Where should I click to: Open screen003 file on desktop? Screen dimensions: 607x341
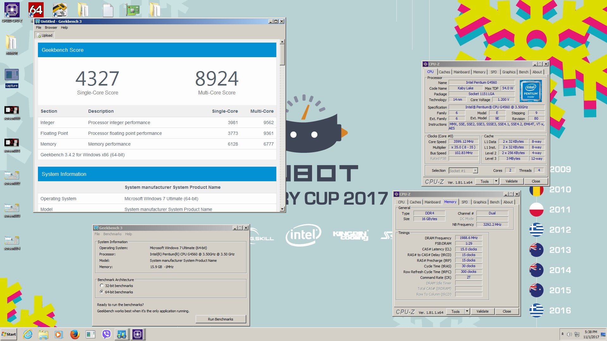(x=12, y=210)
